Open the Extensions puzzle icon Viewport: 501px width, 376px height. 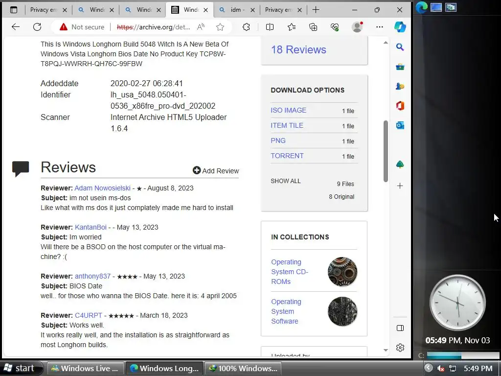point(246,27)
